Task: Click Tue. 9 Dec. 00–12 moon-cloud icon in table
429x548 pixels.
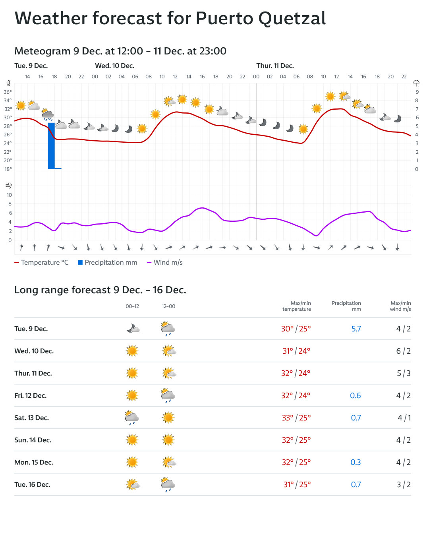Action: tap(133, 329)
